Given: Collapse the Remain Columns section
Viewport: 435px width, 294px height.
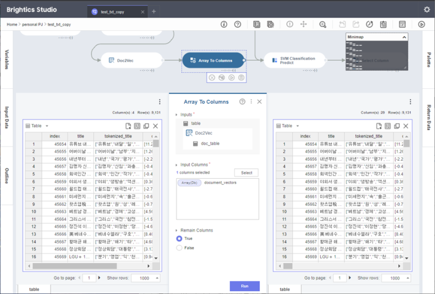Looking at the screenshot, I should (177, 230).
